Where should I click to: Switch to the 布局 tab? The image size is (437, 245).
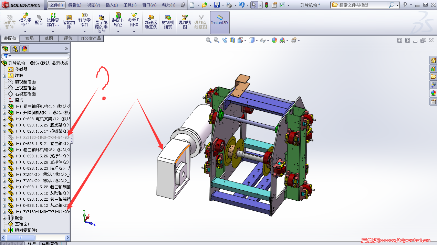pos(30,38)
